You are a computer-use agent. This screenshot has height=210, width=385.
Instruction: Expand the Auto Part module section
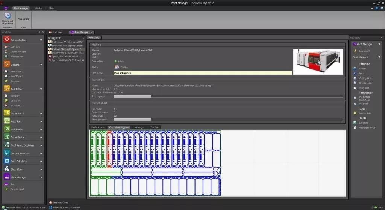[x=41, y=121]
